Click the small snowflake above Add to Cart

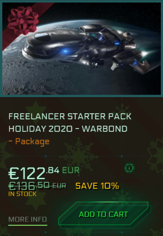(122, 197)
